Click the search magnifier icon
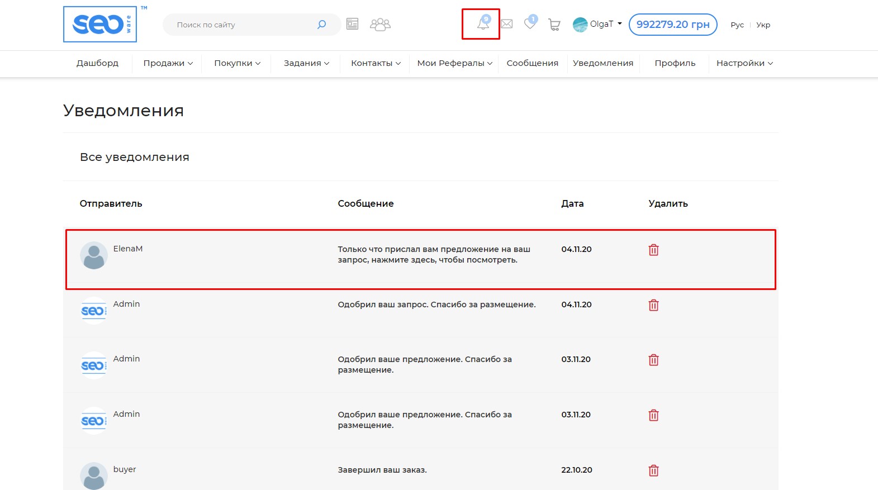 point(321,25)
